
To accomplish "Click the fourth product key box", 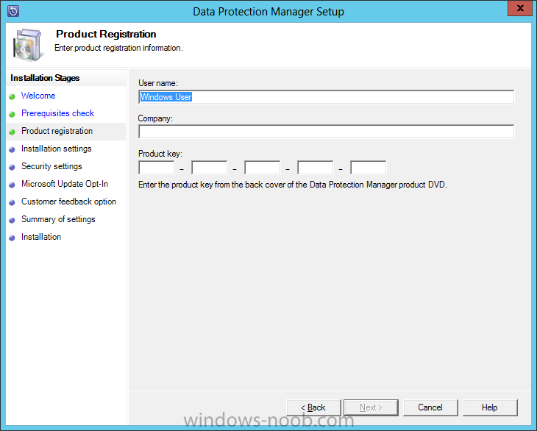I will (315, 168).
